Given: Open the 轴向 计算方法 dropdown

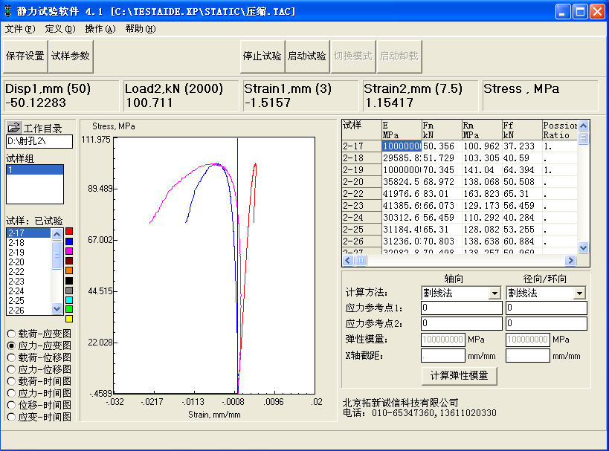Looking at the screenshot, I should pyautogui.click(x=494, y=293).
